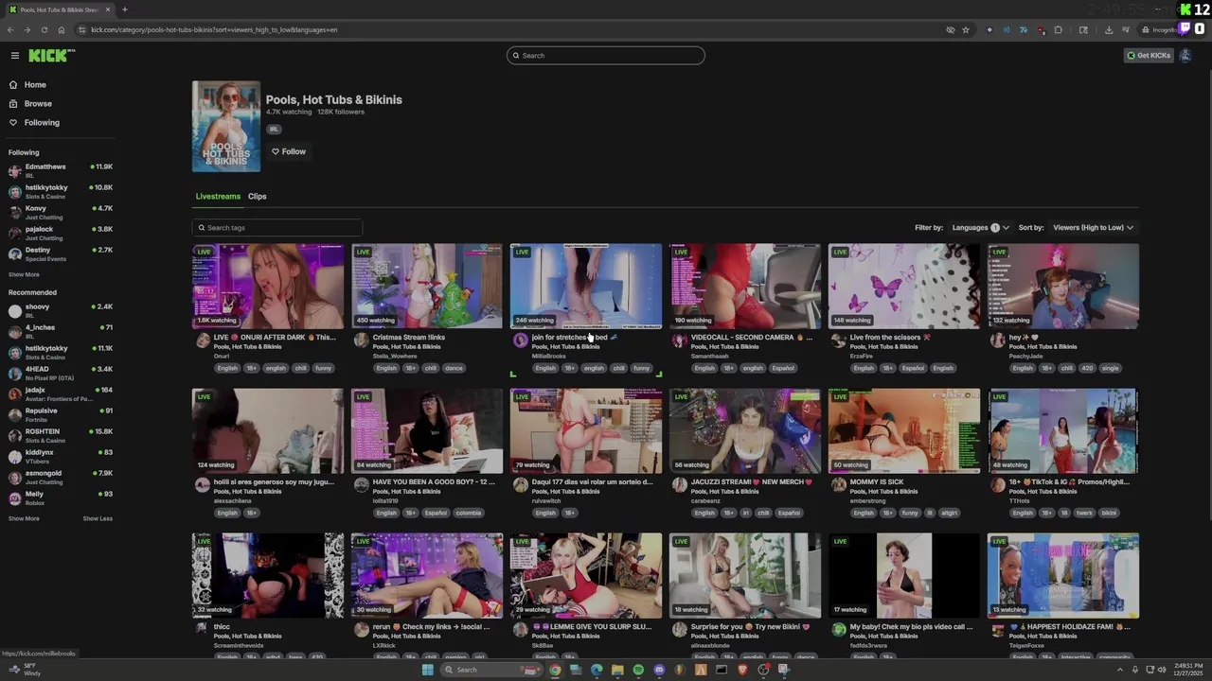Viewport: 1212px width, 681px height.
Task: Click the Onuri streamer avatar
Action: point(203,340)
